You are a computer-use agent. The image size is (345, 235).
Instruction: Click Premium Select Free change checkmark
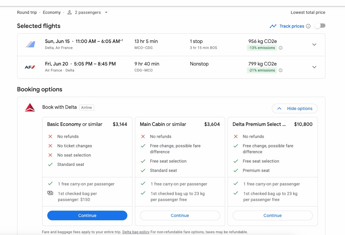[236, 146]
